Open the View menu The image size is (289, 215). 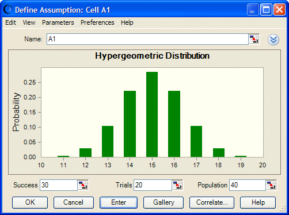(x=29, y=22)
